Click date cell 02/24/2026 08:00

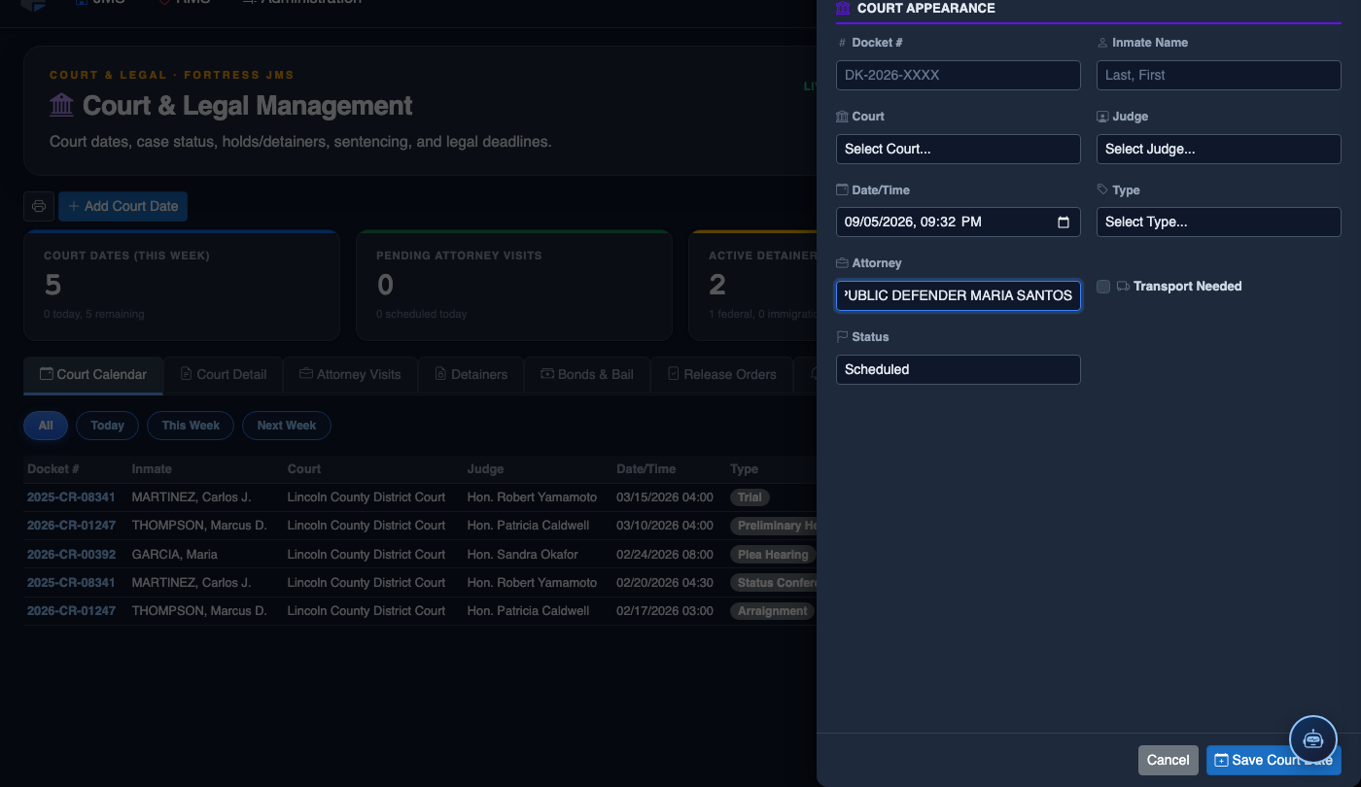click(x=665, y=554)
